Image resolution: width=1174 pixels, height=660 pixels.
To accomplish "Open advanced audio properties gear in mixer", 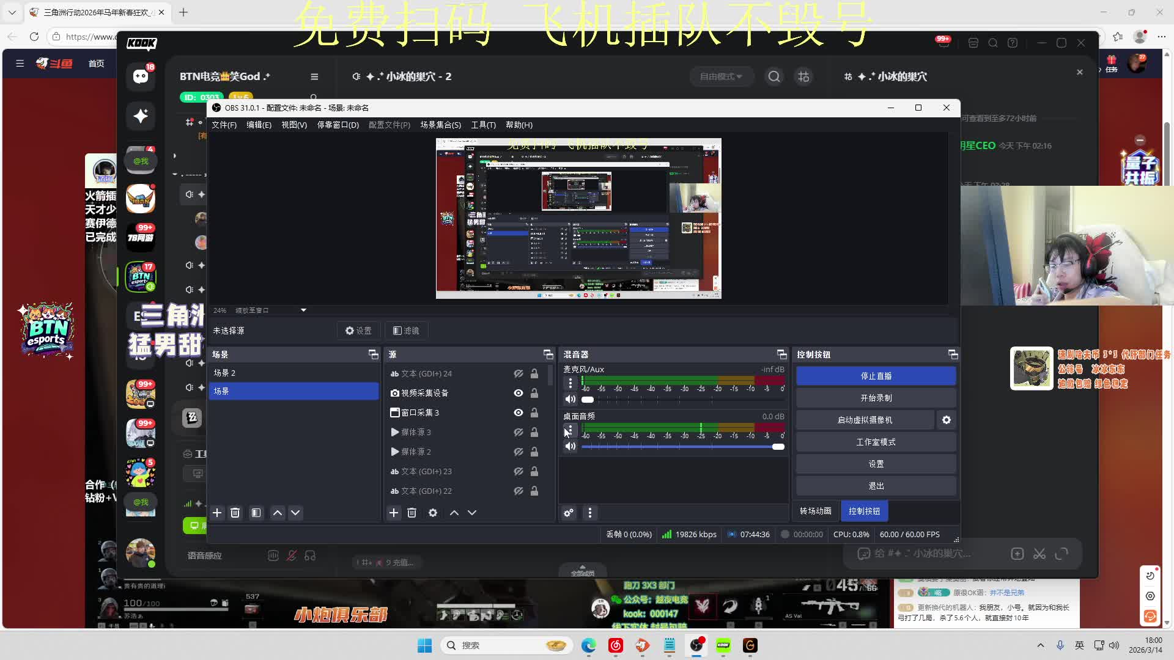I will coord(569,513).
